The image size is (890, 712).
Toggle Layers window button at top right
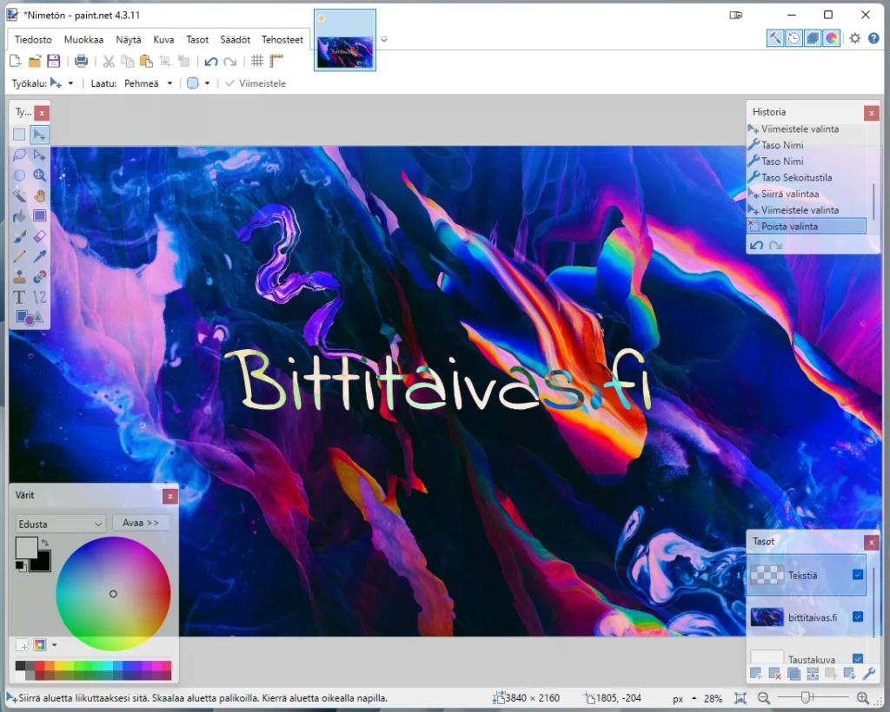(813, 38)
